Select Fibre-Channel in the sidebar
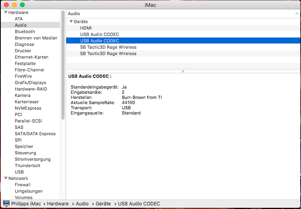301x209 pixels. tap(30, 70)
